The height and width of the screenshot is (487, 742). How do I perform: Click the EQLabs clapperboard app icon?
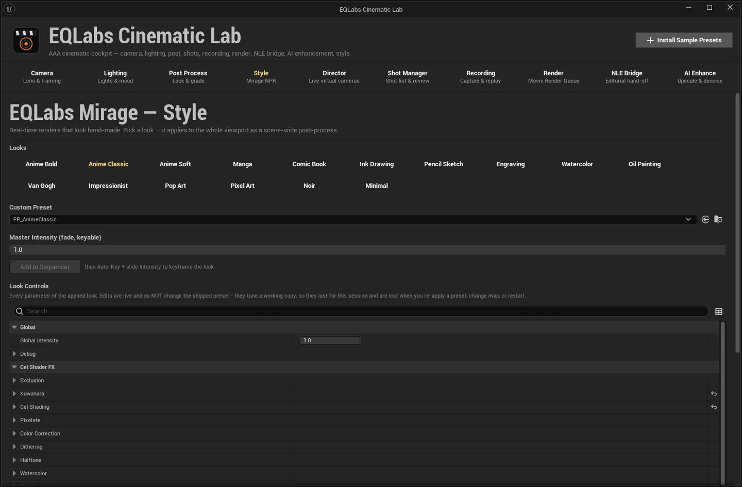pyautogui.click(x=26, y=41)
